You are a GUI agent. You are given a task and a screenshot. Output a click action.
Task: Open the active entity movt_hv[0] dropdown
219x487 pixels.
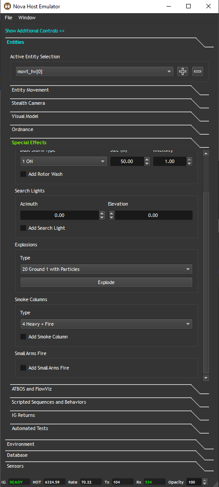point(94,71)
